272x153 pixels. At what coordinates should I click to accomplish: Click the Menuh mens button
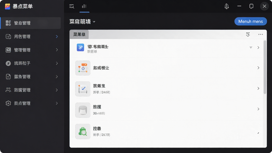point(250,21)
